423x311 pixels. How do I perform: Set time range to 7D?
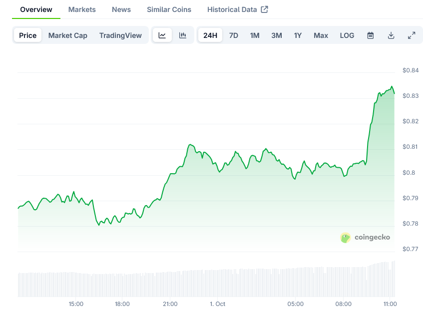(x=234, y=35)
